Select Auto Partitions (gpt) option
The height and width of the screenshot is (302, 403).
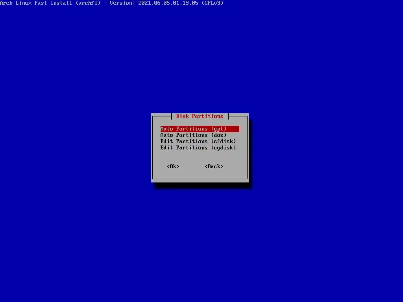click(200, 129)
